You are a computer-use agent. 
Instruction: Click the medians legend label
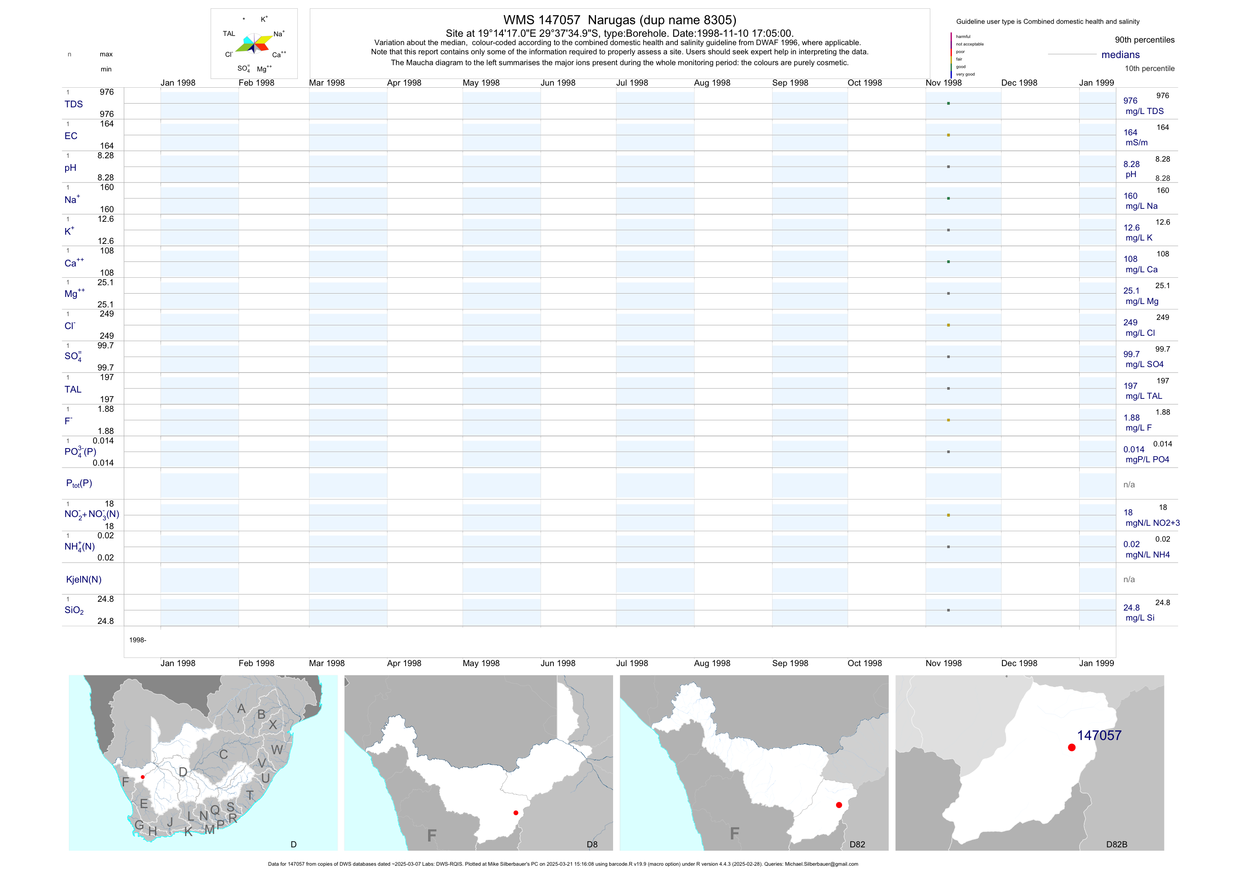click(1121, 55)
